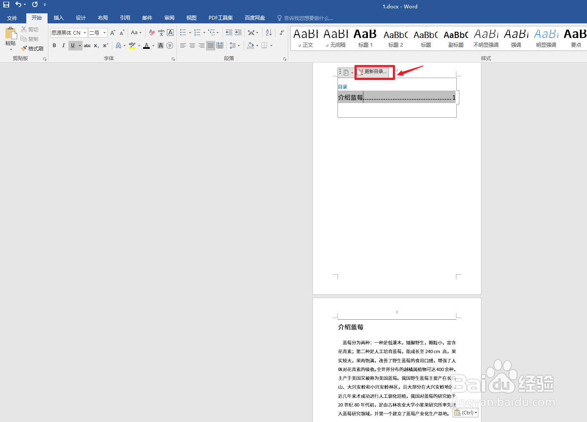Align text left
Screen dimensions: 587x422
(183, 45)
